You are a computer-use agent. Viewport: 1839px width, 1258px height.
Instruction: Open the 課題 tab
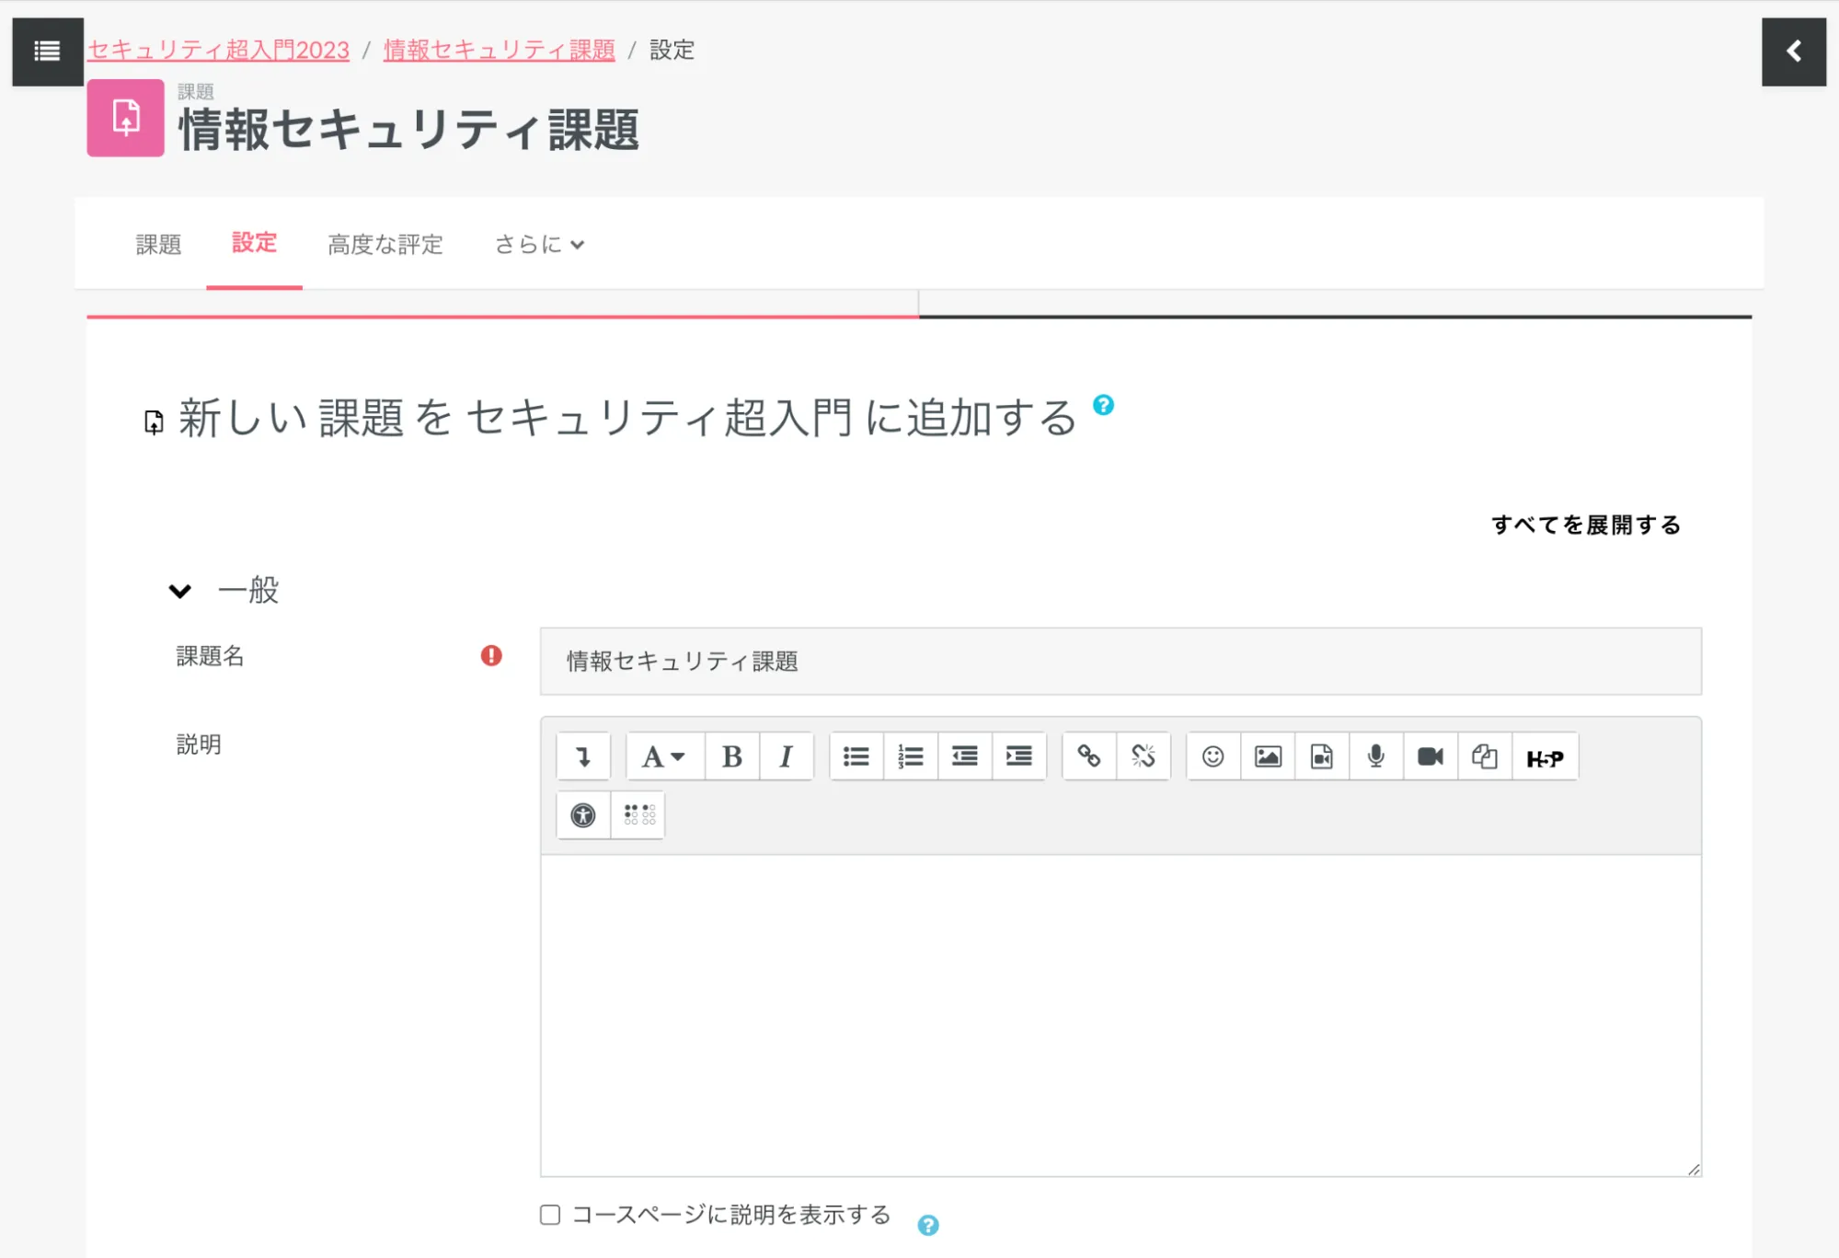click(158, 244)
